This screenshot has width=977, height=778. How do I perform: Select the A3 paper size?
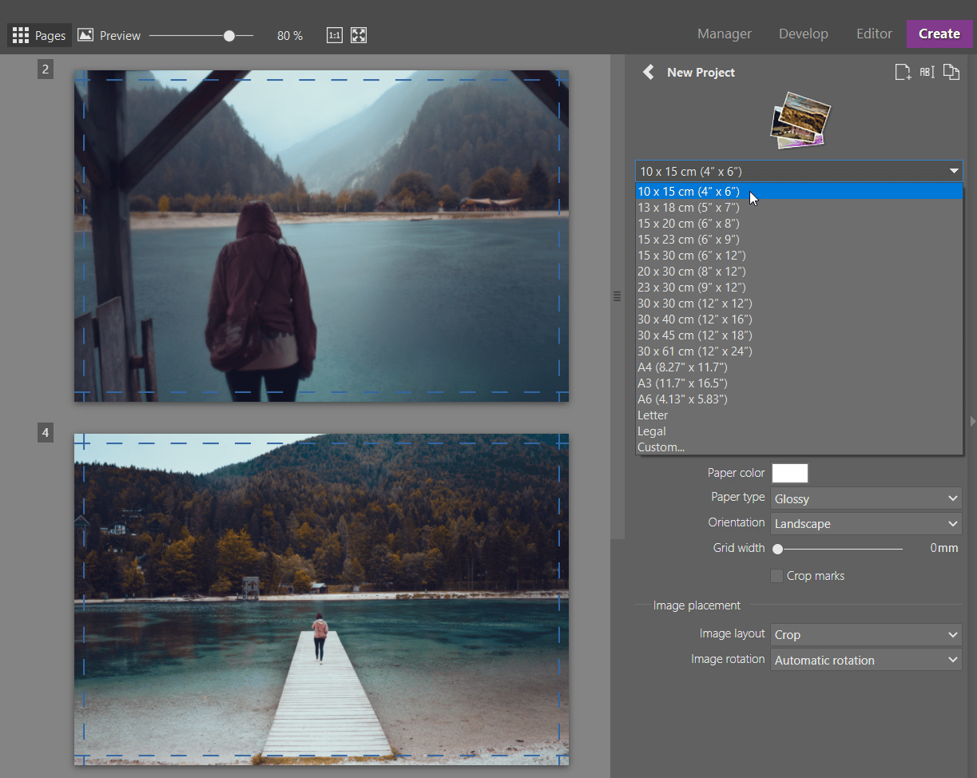pyautogui.click(x=799, y=383)
